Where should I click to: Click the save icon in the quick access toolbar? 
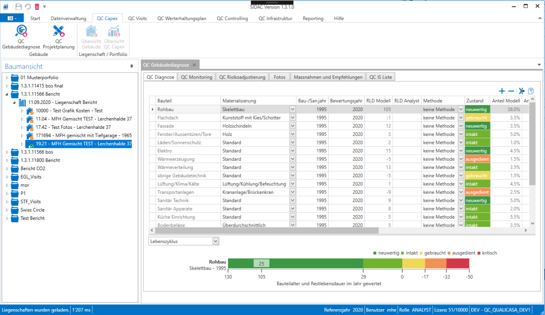tap(18, 6)
